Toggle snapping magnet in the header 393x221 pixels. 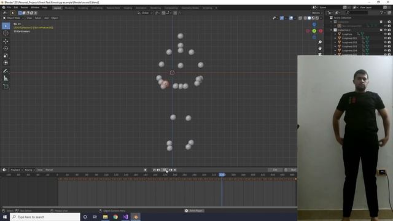(163, 13)
